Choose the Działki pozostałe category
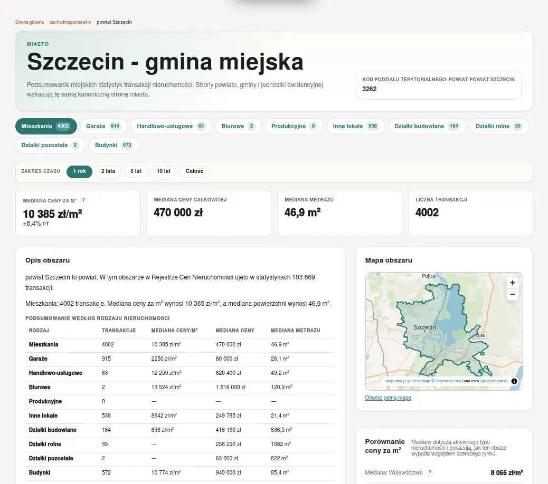Viewport: 548px width, 484px height. click(50, 145)
